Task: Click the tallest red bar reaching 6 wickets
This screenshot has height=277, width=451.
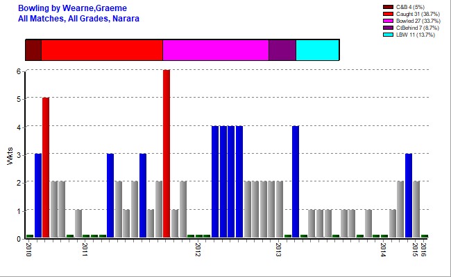Action: (167, 154)
